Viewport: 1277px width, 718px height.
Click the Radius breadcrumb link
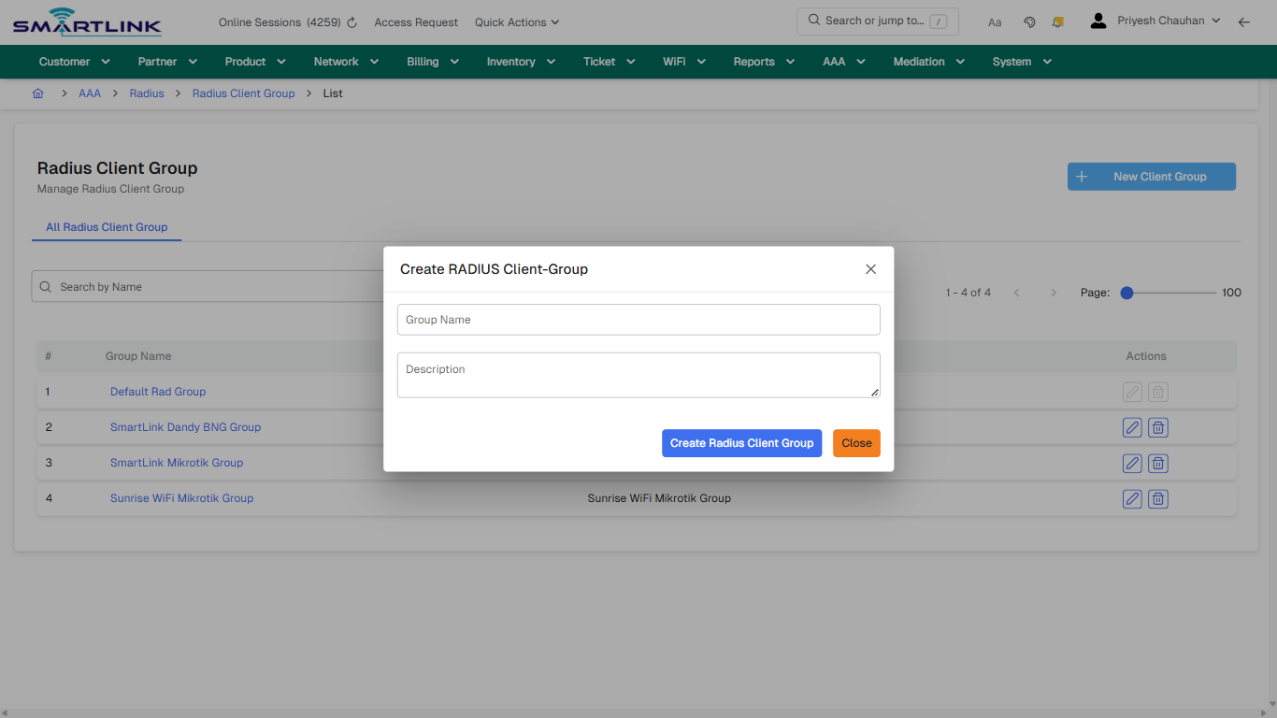point(146,93)
